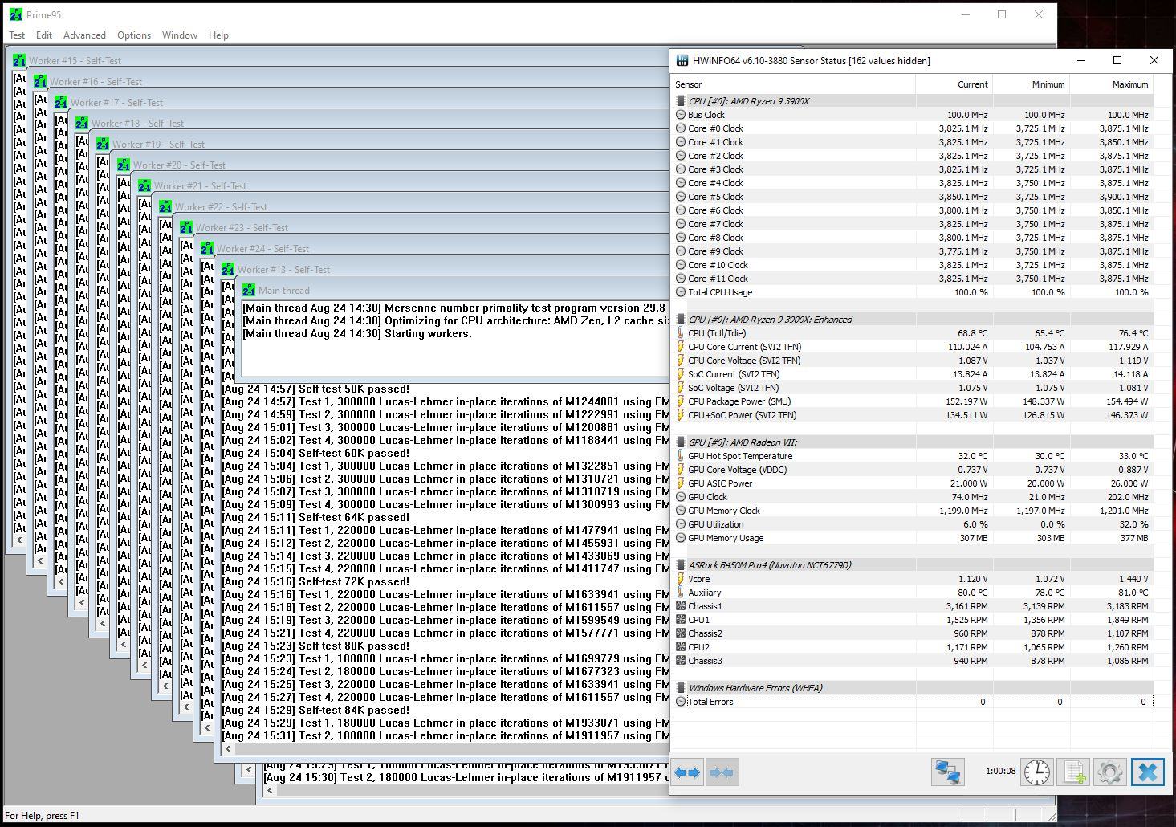Image resolution: width=1176 pixels, height=827 pixels.
Task: Select the Chassis3 fan row
Action: pyautogui.click(x=914, y=661)
